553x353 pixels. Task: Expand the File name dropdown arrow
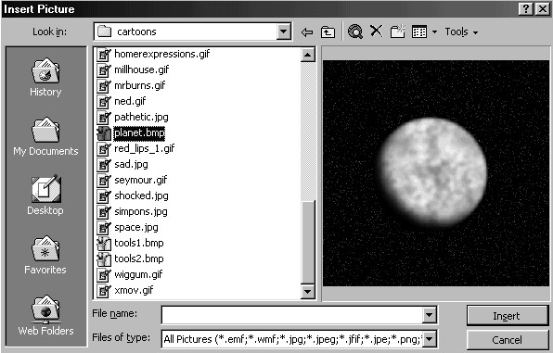(429, 315)
